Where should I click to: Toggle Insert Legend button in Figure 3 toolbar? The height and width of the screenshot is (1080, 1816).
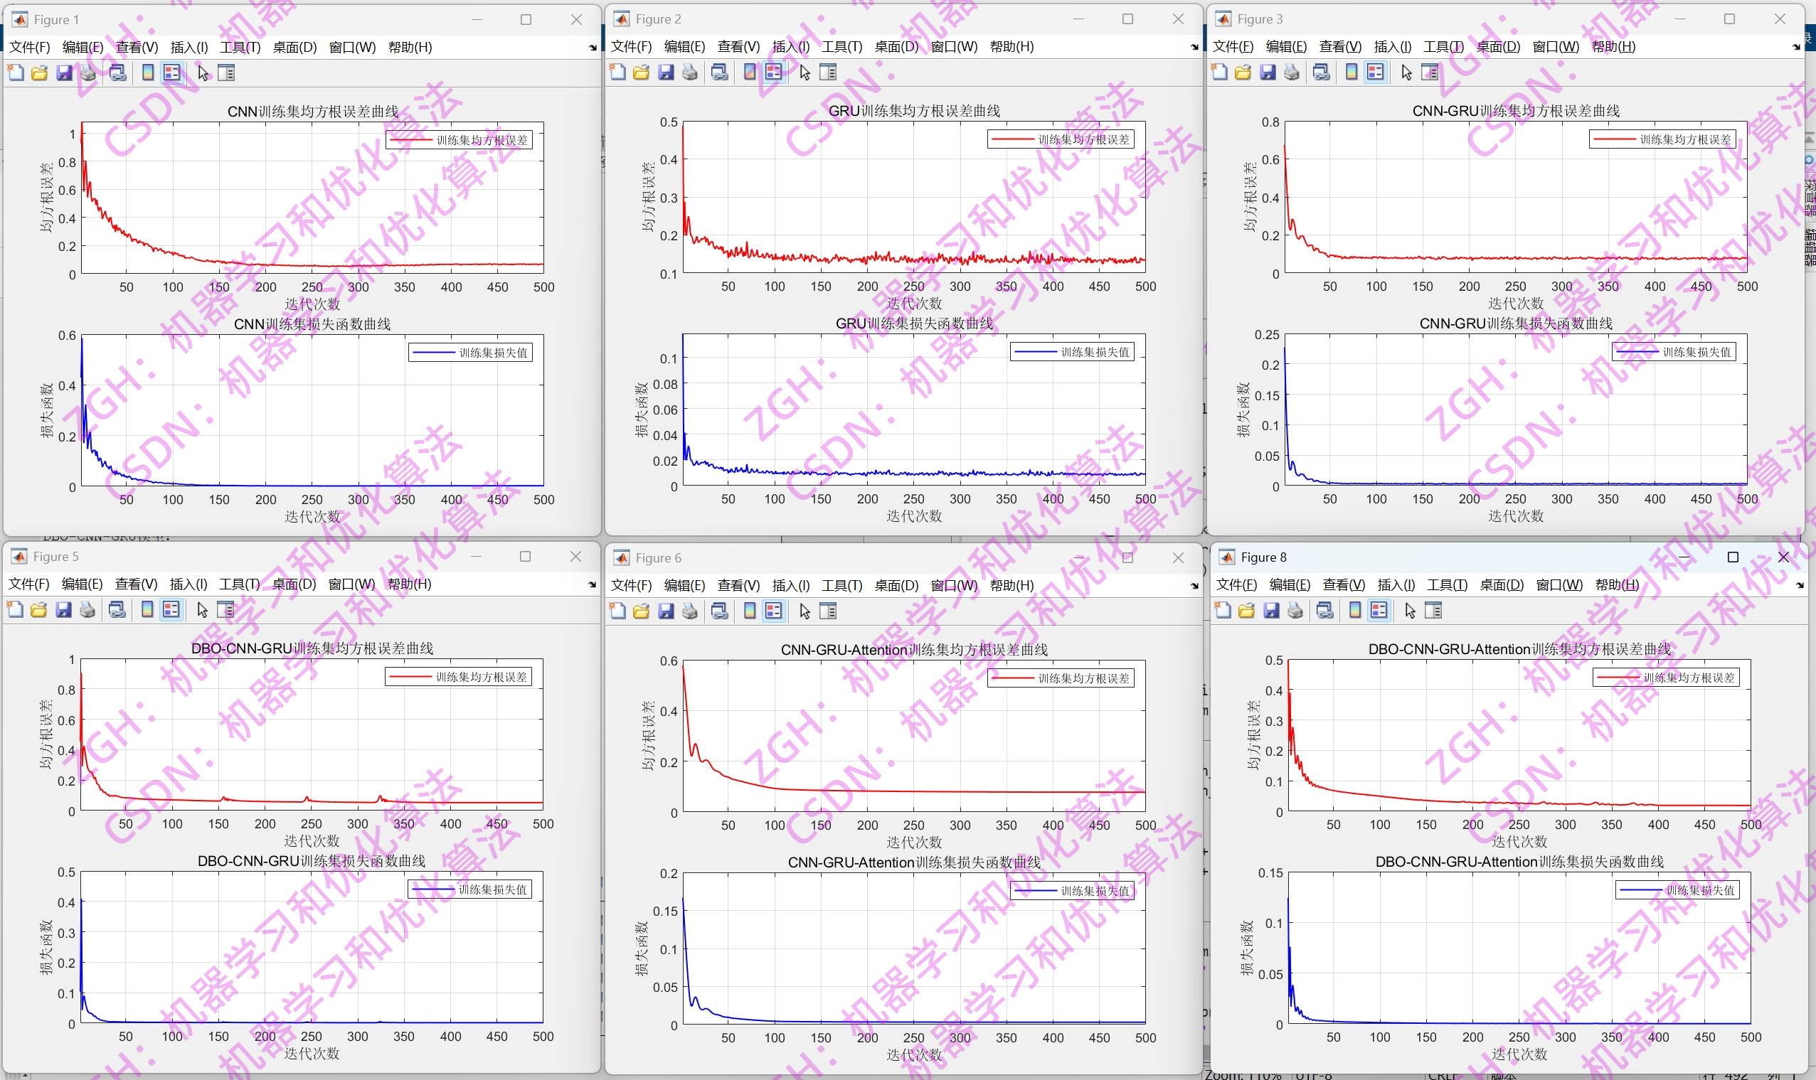(x=1375, y=73)
